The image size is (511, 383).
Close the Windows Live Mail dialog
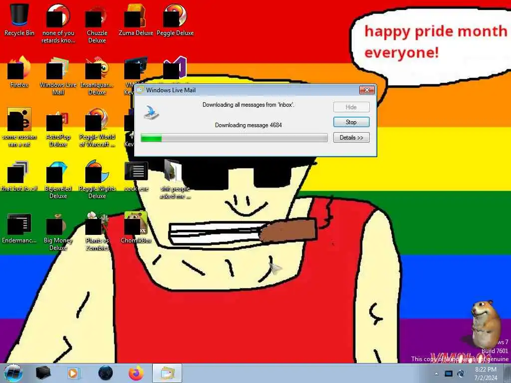[367, 90]
